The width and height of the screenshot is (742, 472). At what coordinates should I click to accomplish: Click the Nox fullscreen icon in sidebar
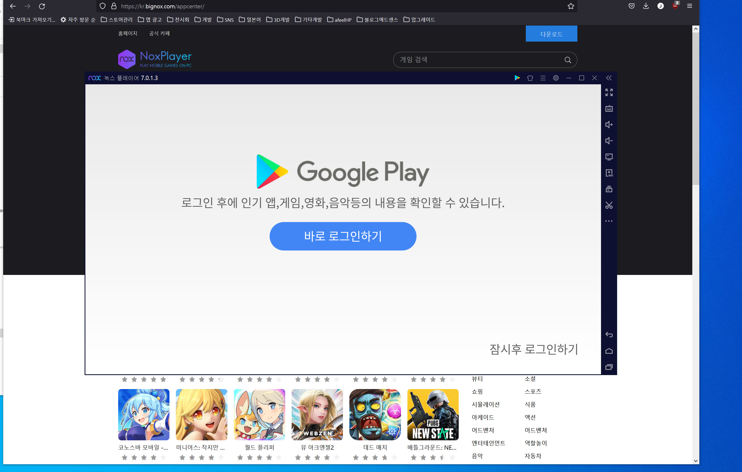click(609, 92)
